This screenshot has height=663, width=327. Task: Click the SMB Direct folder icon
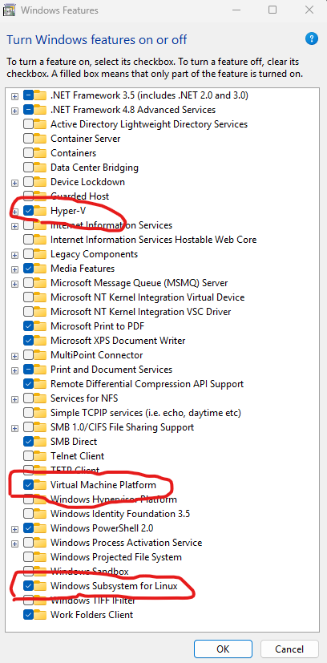(x=40, y=441)
